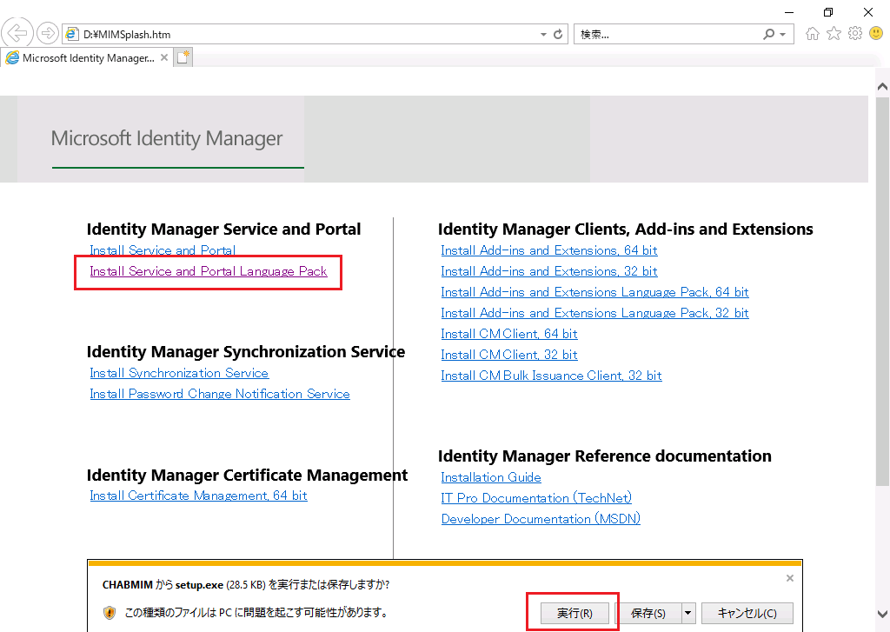Click the page icon in address bar

pos(71,34)
